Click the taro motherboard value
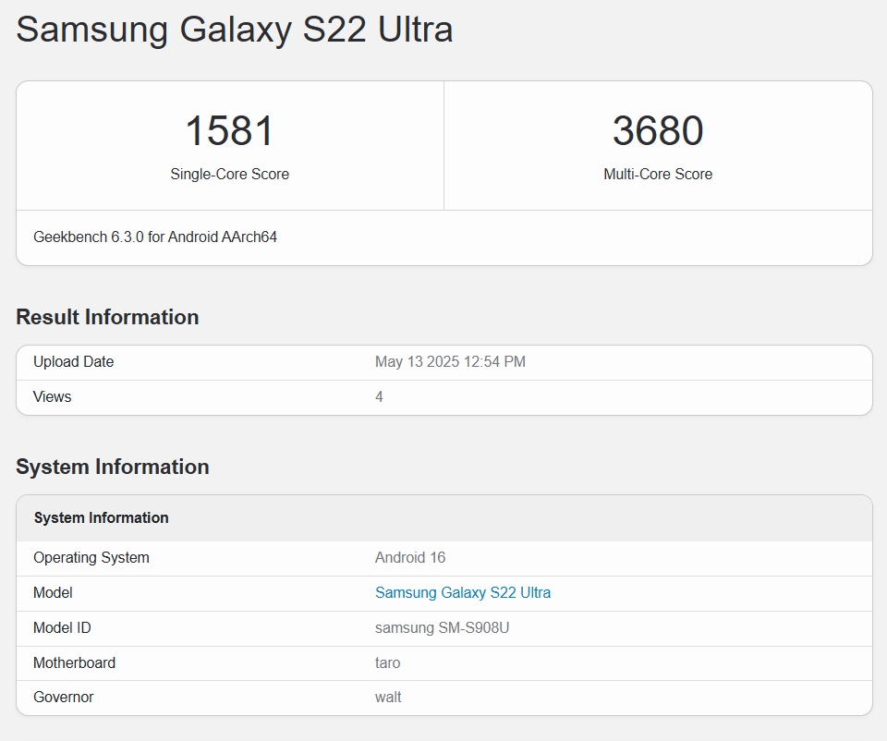This screenshot has height=741, width=887. pos(387,662)
